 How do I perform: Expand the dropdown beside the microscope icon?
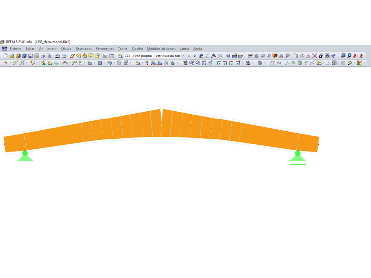point(252,63)
